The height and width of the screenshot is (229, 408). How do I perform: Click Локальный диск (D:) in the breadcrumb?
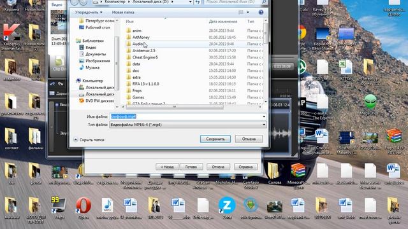(151, 2)
